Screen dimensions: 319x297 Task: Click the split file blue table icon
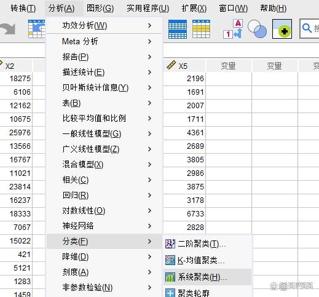(x=178, y=29)
